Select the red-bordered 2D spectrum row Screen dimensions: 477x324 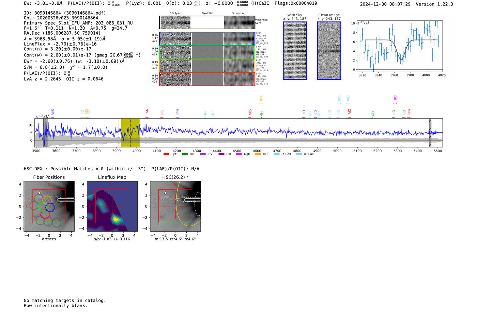(x=207, y=79)
